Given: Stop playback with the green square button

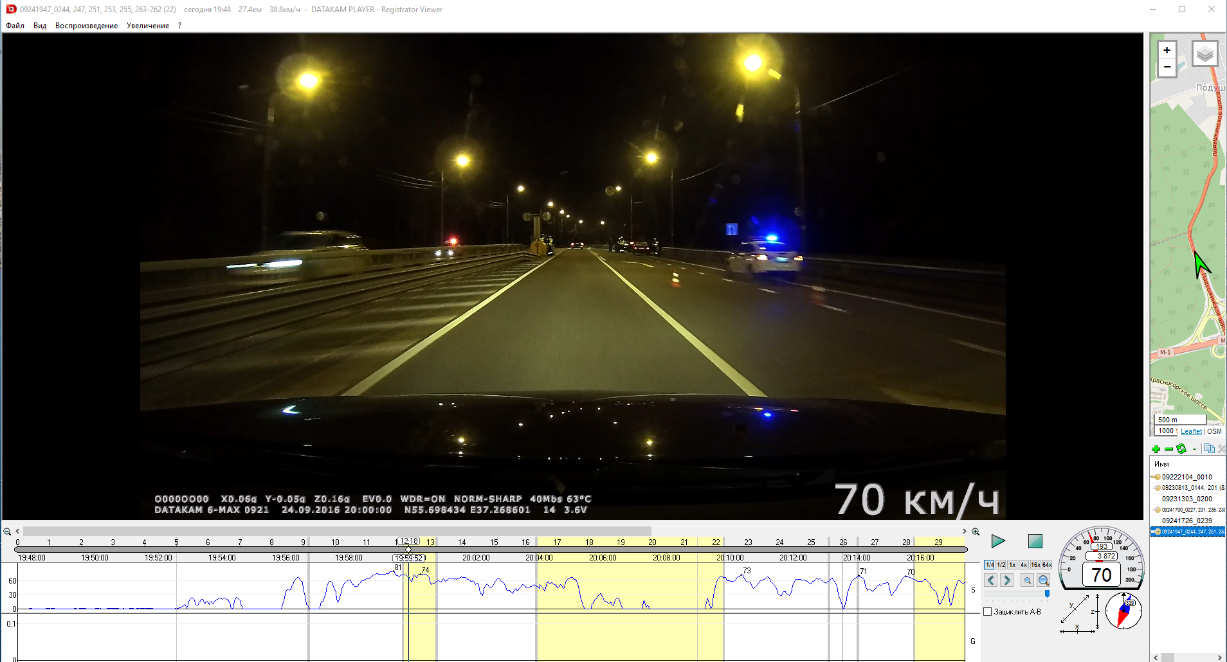Looking at the screenshot, I should pyautogui.click(x=1035, y=541).
